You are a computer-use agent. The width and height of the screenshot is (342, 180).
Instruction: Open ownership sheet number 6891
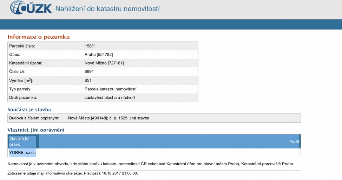pos(89,71)
